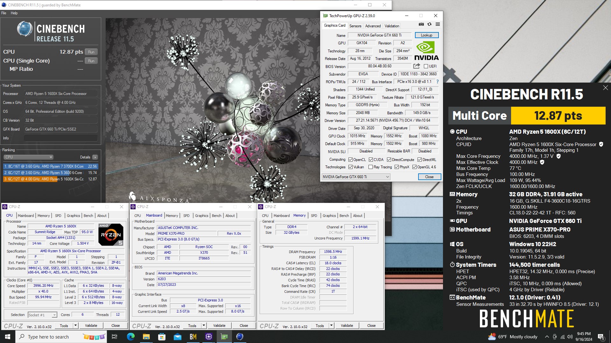Take GPU-Z screenshot with camera icon
The width and height of the screenshot is (611, 343).
click(421, 24)
